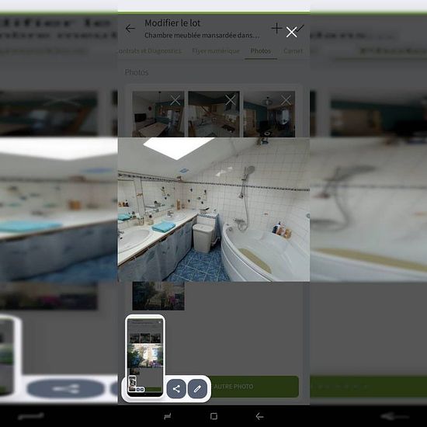Remove the second photo with its X
The width and height of the screenshot is (427, 427).
click(x=231, y=100)
